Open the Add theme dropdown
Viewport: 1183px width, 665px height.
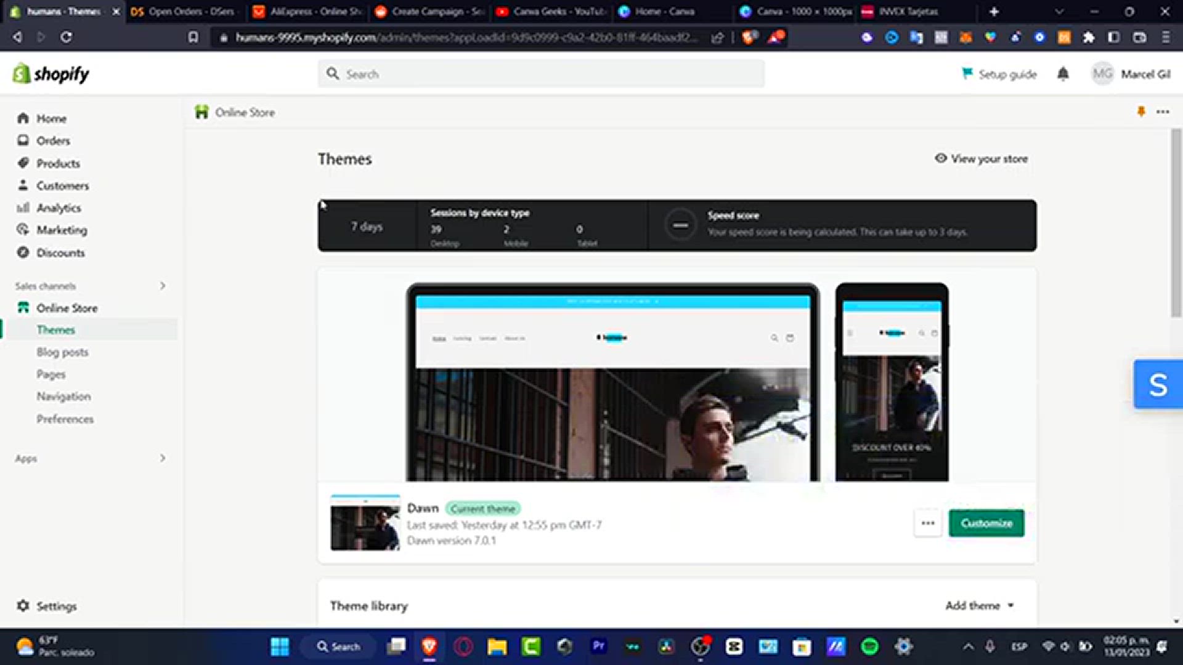pyautogui.click(x=980, y=606)
